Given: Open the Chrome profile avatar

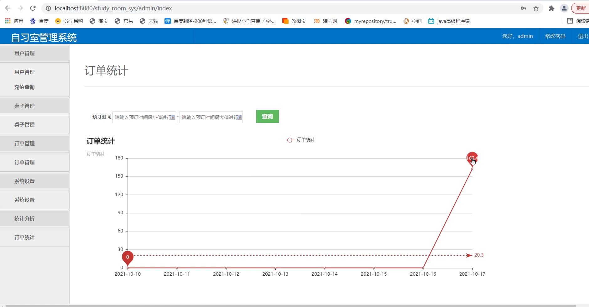Looking at the screenshot, I should tap(564, 8).
